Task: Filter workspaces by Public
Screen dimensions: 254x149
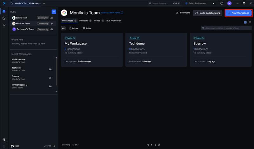Action: [x=87, y=28]
